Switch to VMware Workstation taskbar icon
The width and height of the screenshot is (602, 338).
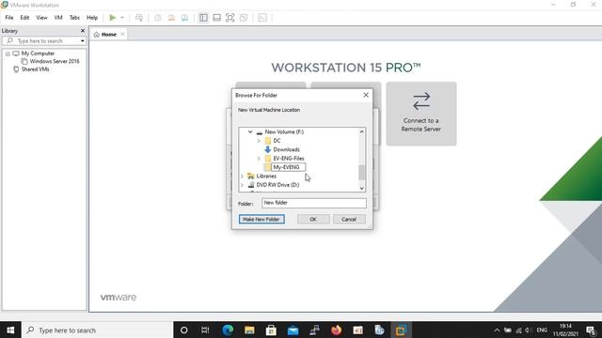click(x=401, y=330)
